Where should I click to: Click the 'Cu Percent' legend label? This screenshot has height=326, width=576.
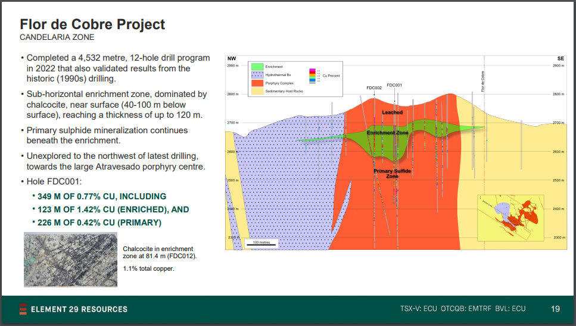tap(331, 76)
